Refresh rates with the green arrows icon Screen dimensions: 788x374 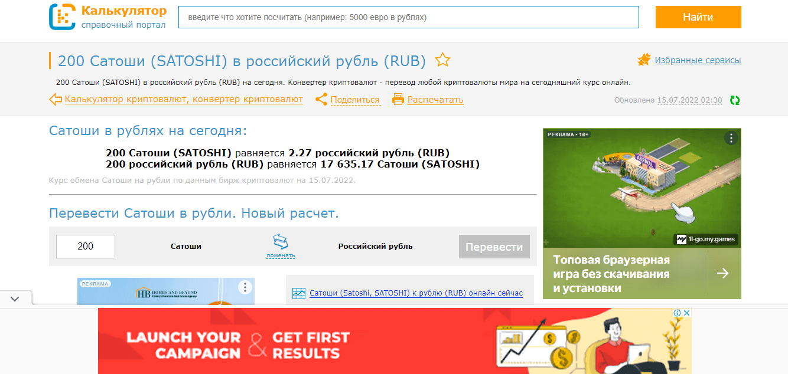click(x=734, y=101)
